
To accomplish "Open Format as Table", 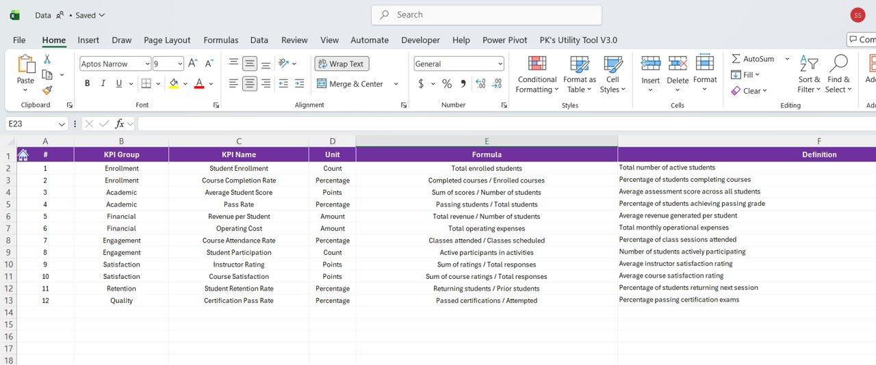I will pyautogui.click(x=580, y=75).
